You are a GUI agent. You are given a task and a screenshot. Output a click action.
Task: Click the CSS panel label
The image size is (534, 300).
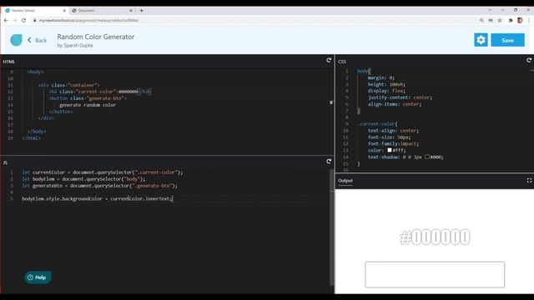[x=342, y=62]
